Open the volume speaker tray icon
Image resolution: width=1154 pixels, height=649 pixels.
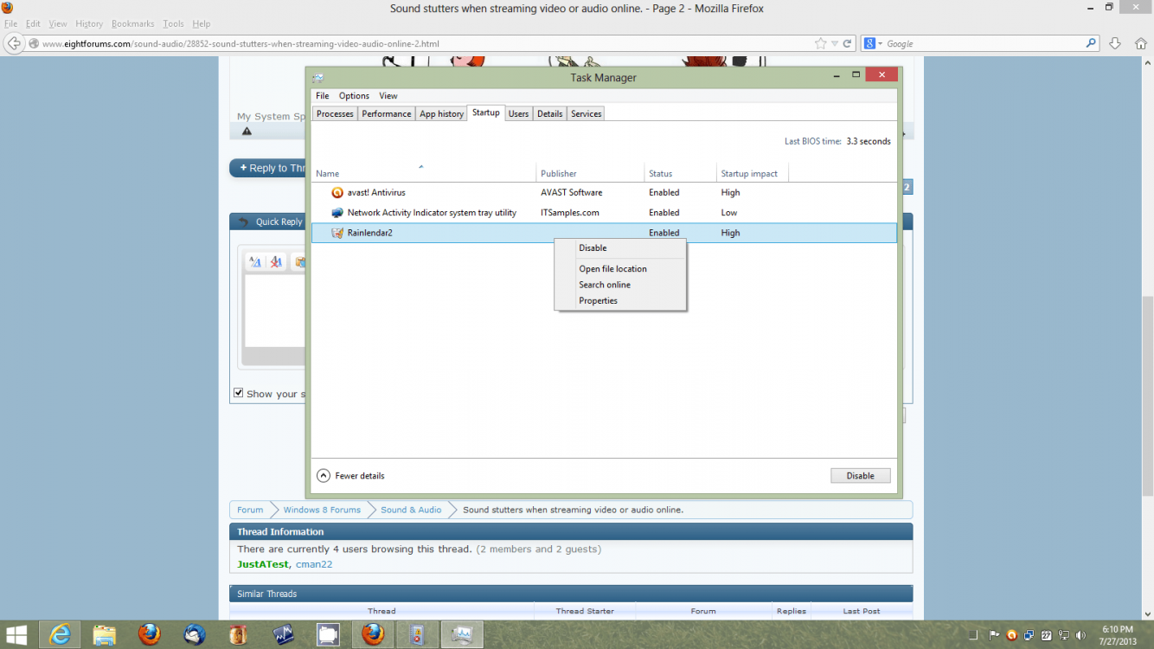(1080, 635)
